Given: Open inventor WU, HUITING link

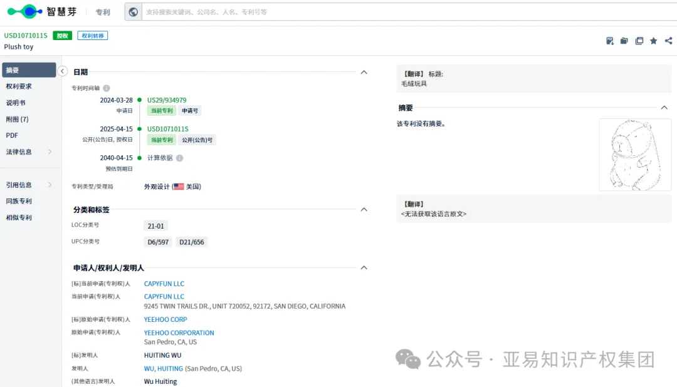Looking at the screenshot, I should 164,369.
